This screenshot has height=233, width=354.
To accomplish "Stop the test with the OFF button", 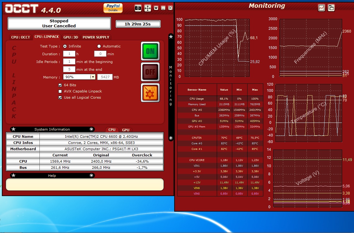I will (x=150, y=72).
